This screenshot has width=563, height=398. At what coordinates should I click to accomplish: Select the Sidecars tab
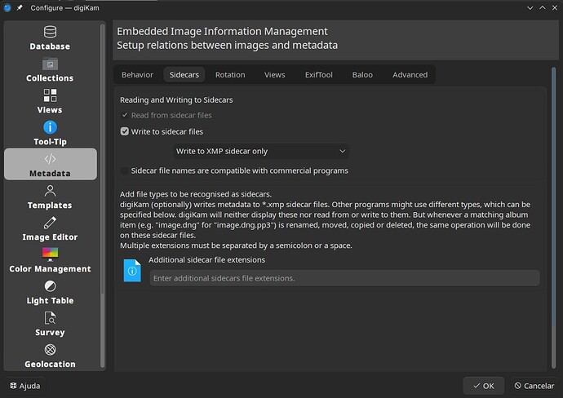tap(184, 75)
